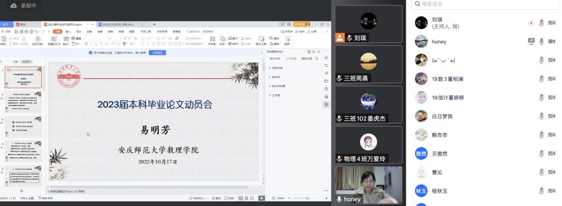Click undo arrow in quick access toolbar

coord(37,31)
